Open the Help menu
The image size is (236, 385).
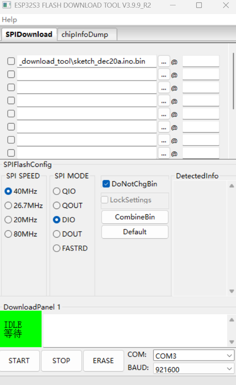click(9, 20)
